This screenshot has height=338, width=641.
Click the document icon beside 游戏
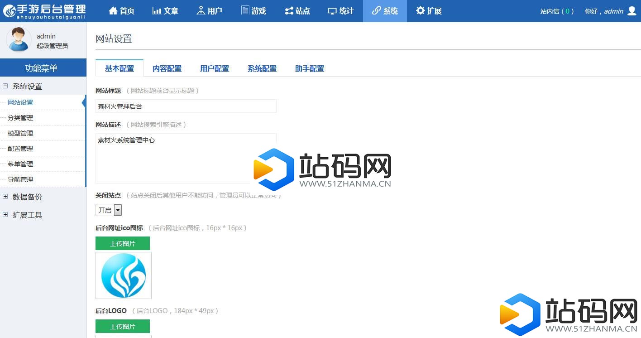(x=245, y=10)
